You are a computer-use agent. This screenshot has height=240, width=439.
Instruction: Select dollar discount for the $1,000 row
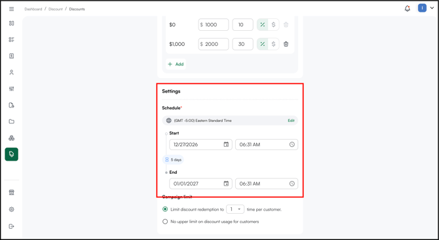click(273, 44)
